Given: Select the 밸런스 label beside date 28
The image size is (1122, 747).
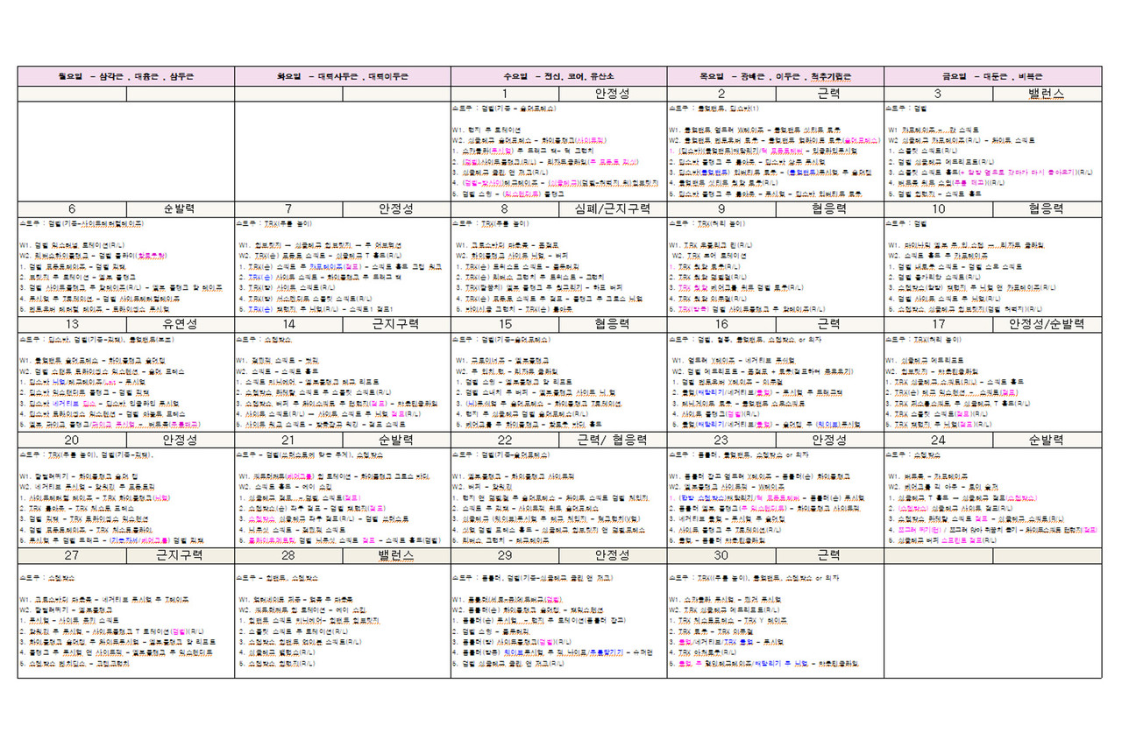Looking at the screenshot, I should pos(397,555).
